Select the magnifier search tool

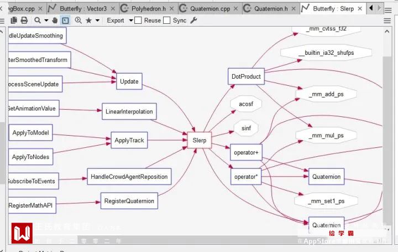click(38, 20)
